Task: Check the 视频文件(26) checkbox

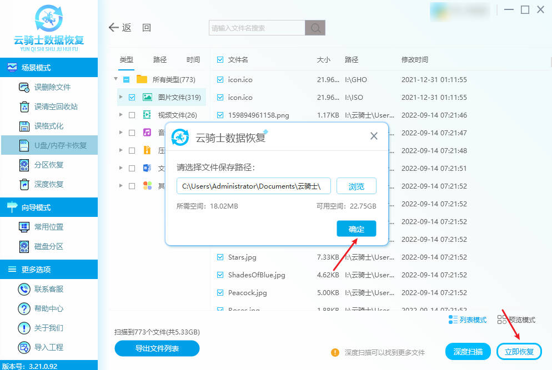Action: tap(132, 115)
